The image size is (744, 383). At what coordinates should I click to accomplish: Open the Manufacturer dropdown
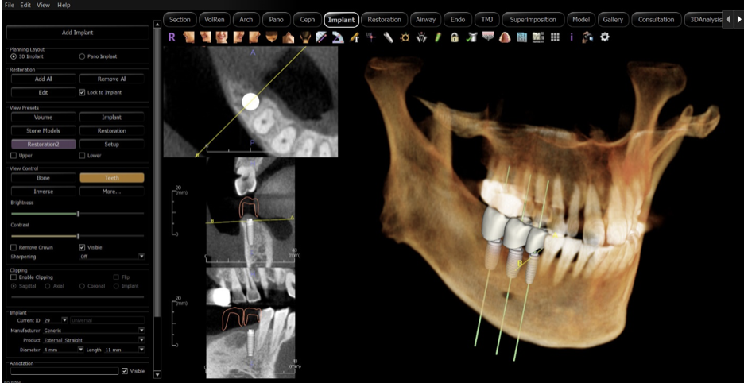(x=141, y=329)
